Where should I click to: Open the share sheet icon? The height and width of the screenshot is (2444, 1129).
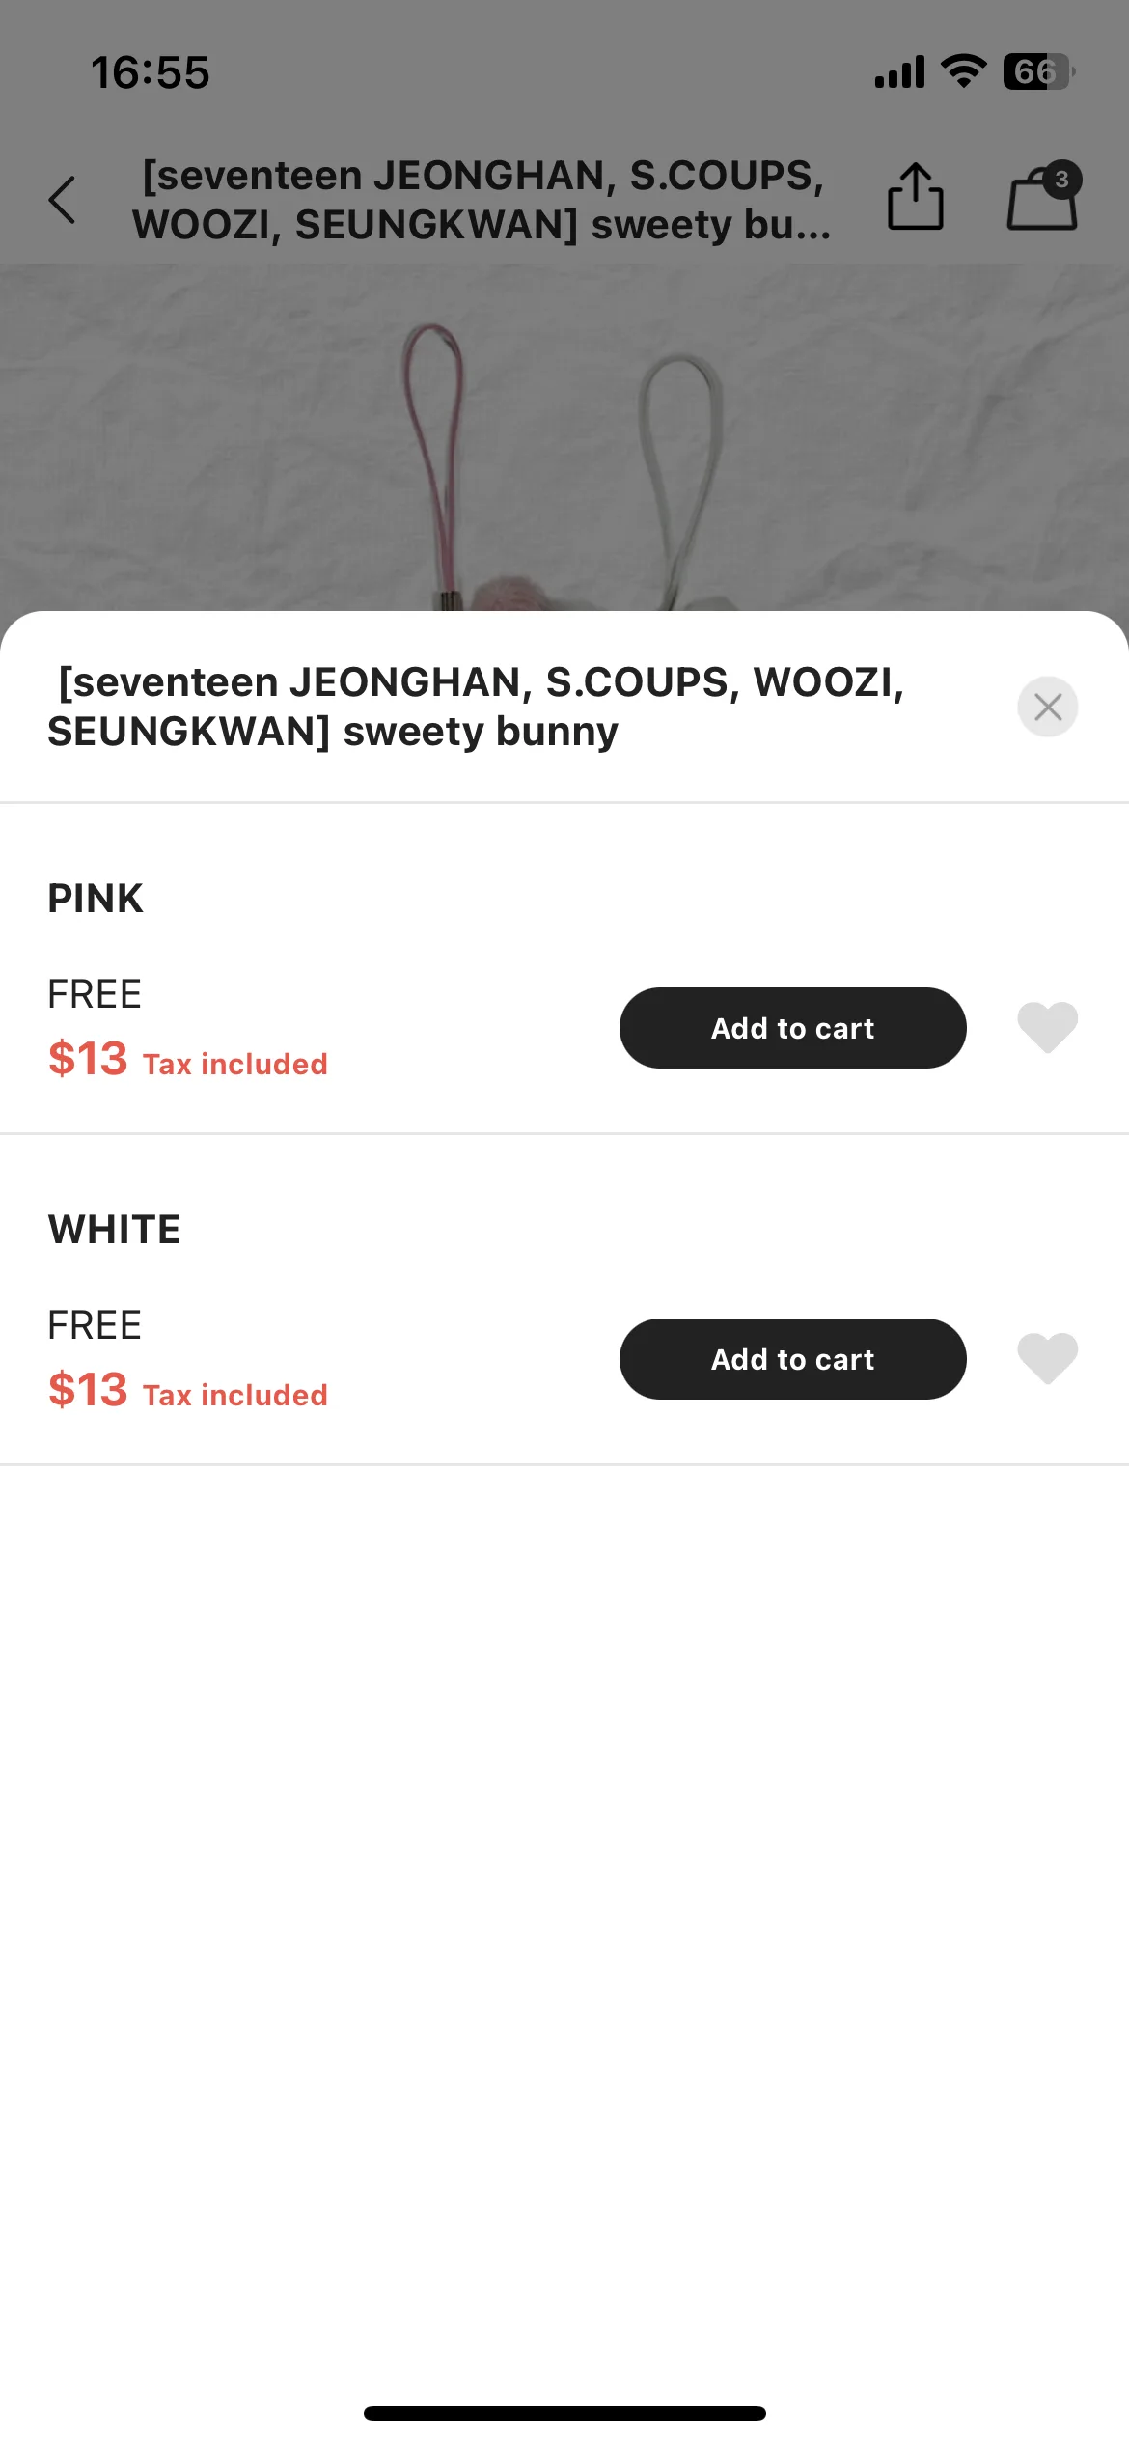tap(915, 196)
